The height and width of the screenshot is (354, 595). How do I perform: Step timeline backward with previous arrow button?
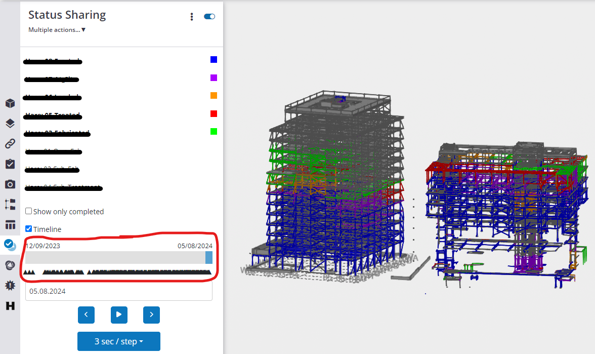pos(86,315)
